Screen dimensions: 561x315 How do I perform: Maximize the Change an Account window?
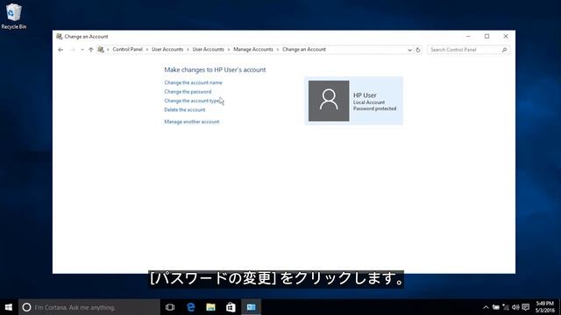click(x=487, y=37)
